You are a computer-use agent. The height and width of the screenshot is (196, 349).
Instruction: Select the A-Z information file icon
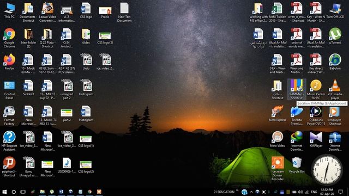point(67,13)
